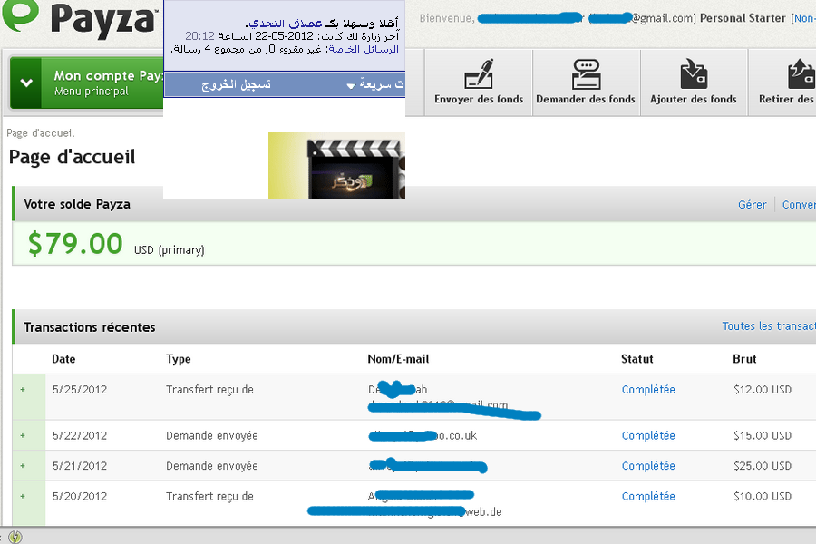Image resolution: width=816 pixels, height=544 pixels.
Task: Click the 5/21/2012 date cell
Action: point(80,465)
